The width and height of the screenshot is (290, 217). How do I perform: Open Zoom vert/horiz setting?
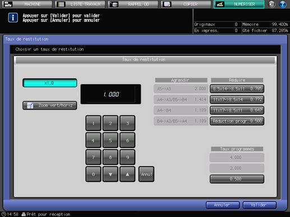tap(50, 105)
